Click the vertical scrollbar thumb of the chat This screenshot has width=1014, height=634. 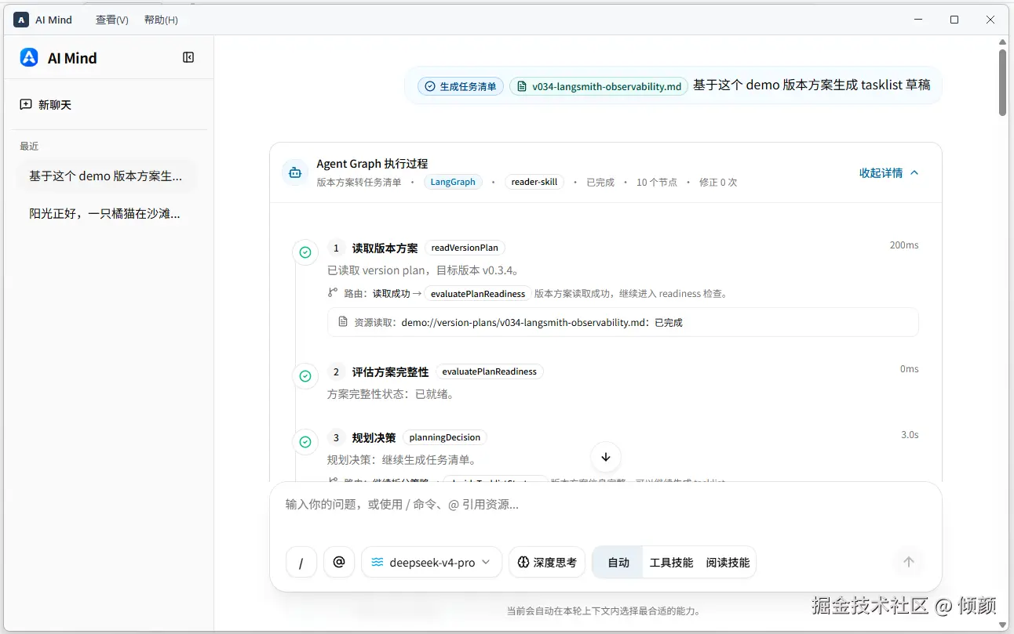[1002, 82]
